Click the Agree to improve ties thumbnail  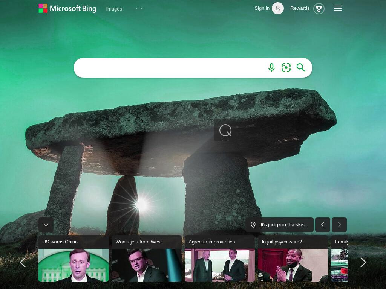[220, 265]
